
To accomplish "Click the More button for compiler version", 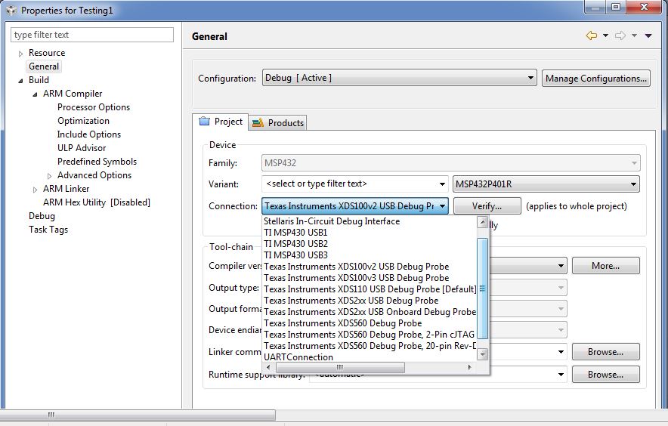I will [x=605, y=266].
